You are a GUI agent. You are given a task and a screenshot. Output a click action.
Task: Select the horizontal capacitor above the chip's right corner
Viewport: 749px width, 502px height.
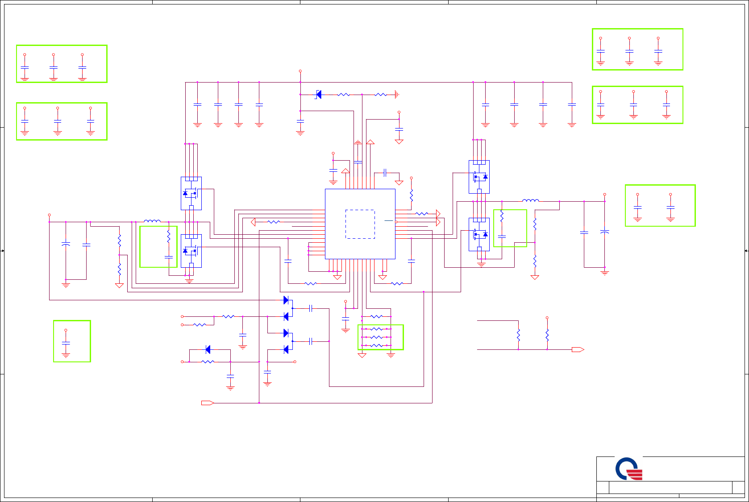[385, 173]
